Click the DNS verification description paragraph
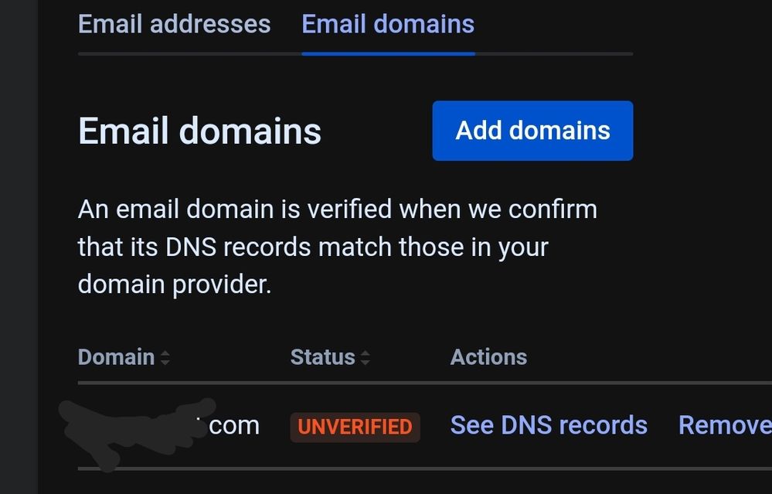This screenshot has height=494, width=772. (x=337, y=247)
